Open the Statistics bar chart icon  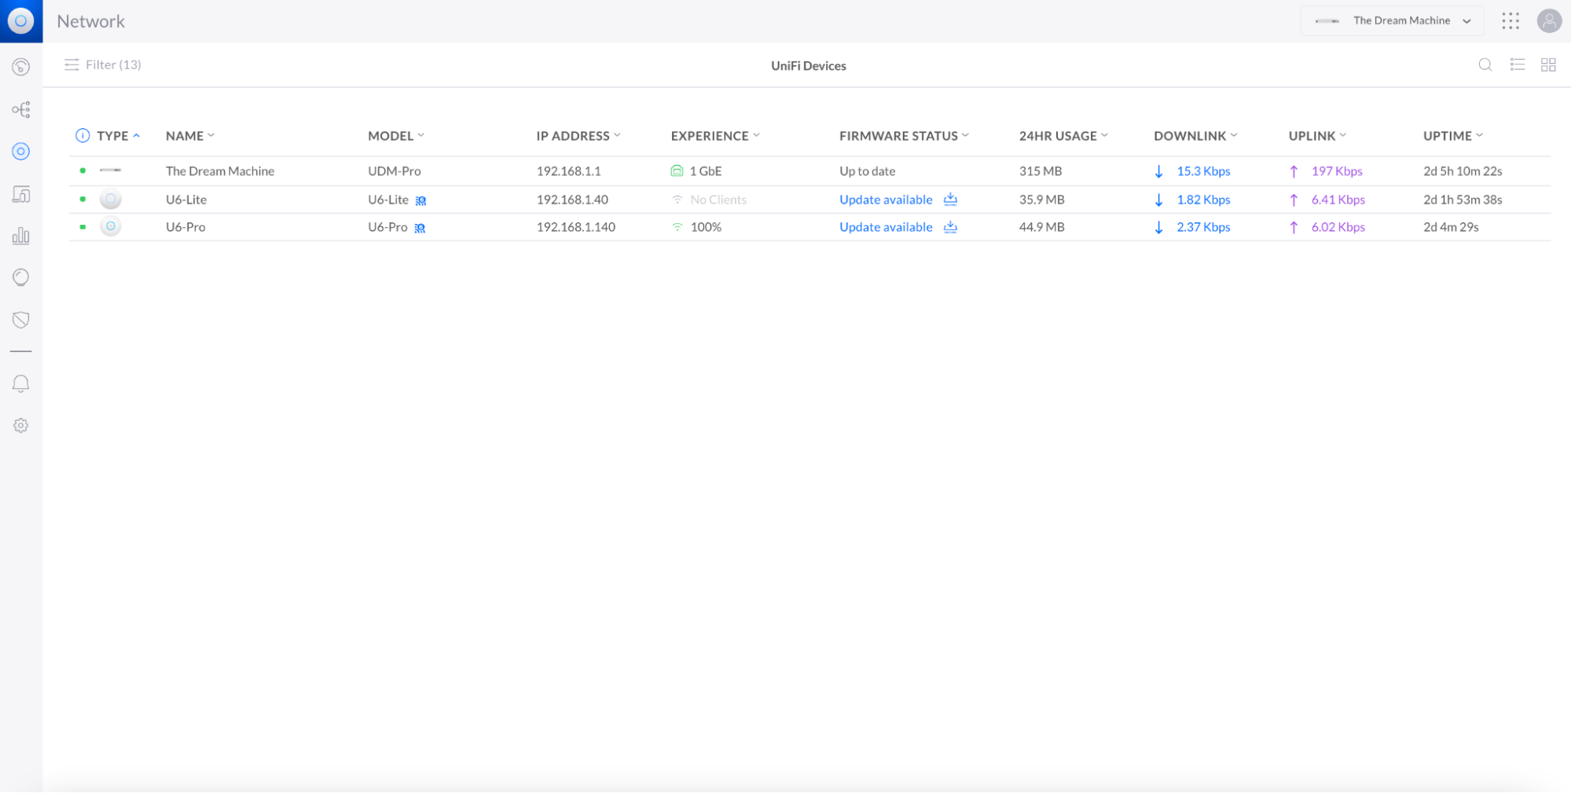pos(21,236)
